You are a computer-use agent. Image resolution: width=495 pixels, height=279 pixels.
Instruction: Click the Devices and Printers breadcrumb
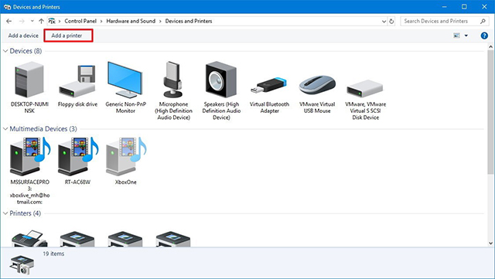[x=189, y=21]
